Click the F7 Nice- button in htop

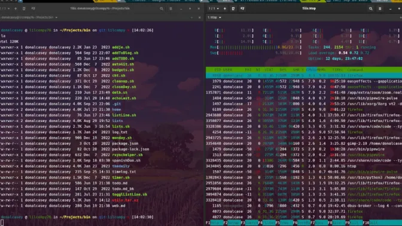pyautogui.click(x=319, y=223)
